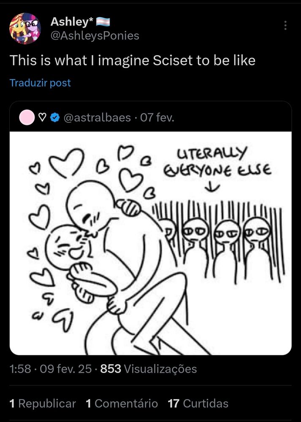This screenshot has height=422, width=301.
Task: Click Traduzir post to translate
Action: [40, 83]
